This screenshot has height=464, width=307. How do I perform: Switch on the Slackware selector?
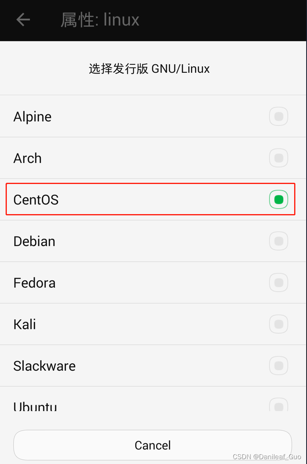tap(279, 366)
